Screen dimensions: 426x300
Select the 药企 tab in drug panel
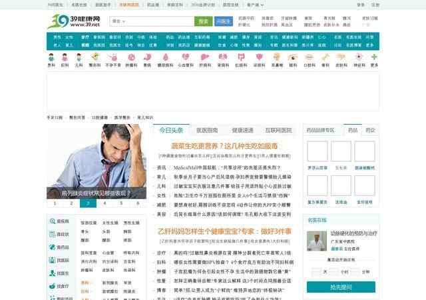click(x=370, y=130)
